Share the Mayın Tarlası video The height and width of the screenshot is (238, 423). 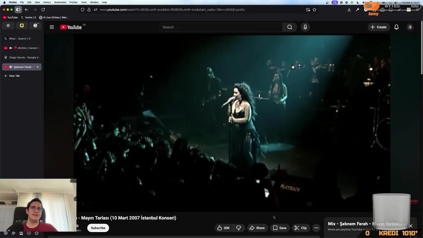[x=257, y=228]
